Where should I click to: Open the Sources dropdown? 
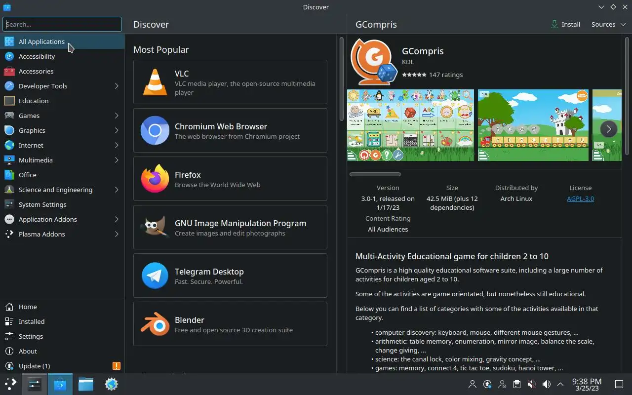pos(609,24)
